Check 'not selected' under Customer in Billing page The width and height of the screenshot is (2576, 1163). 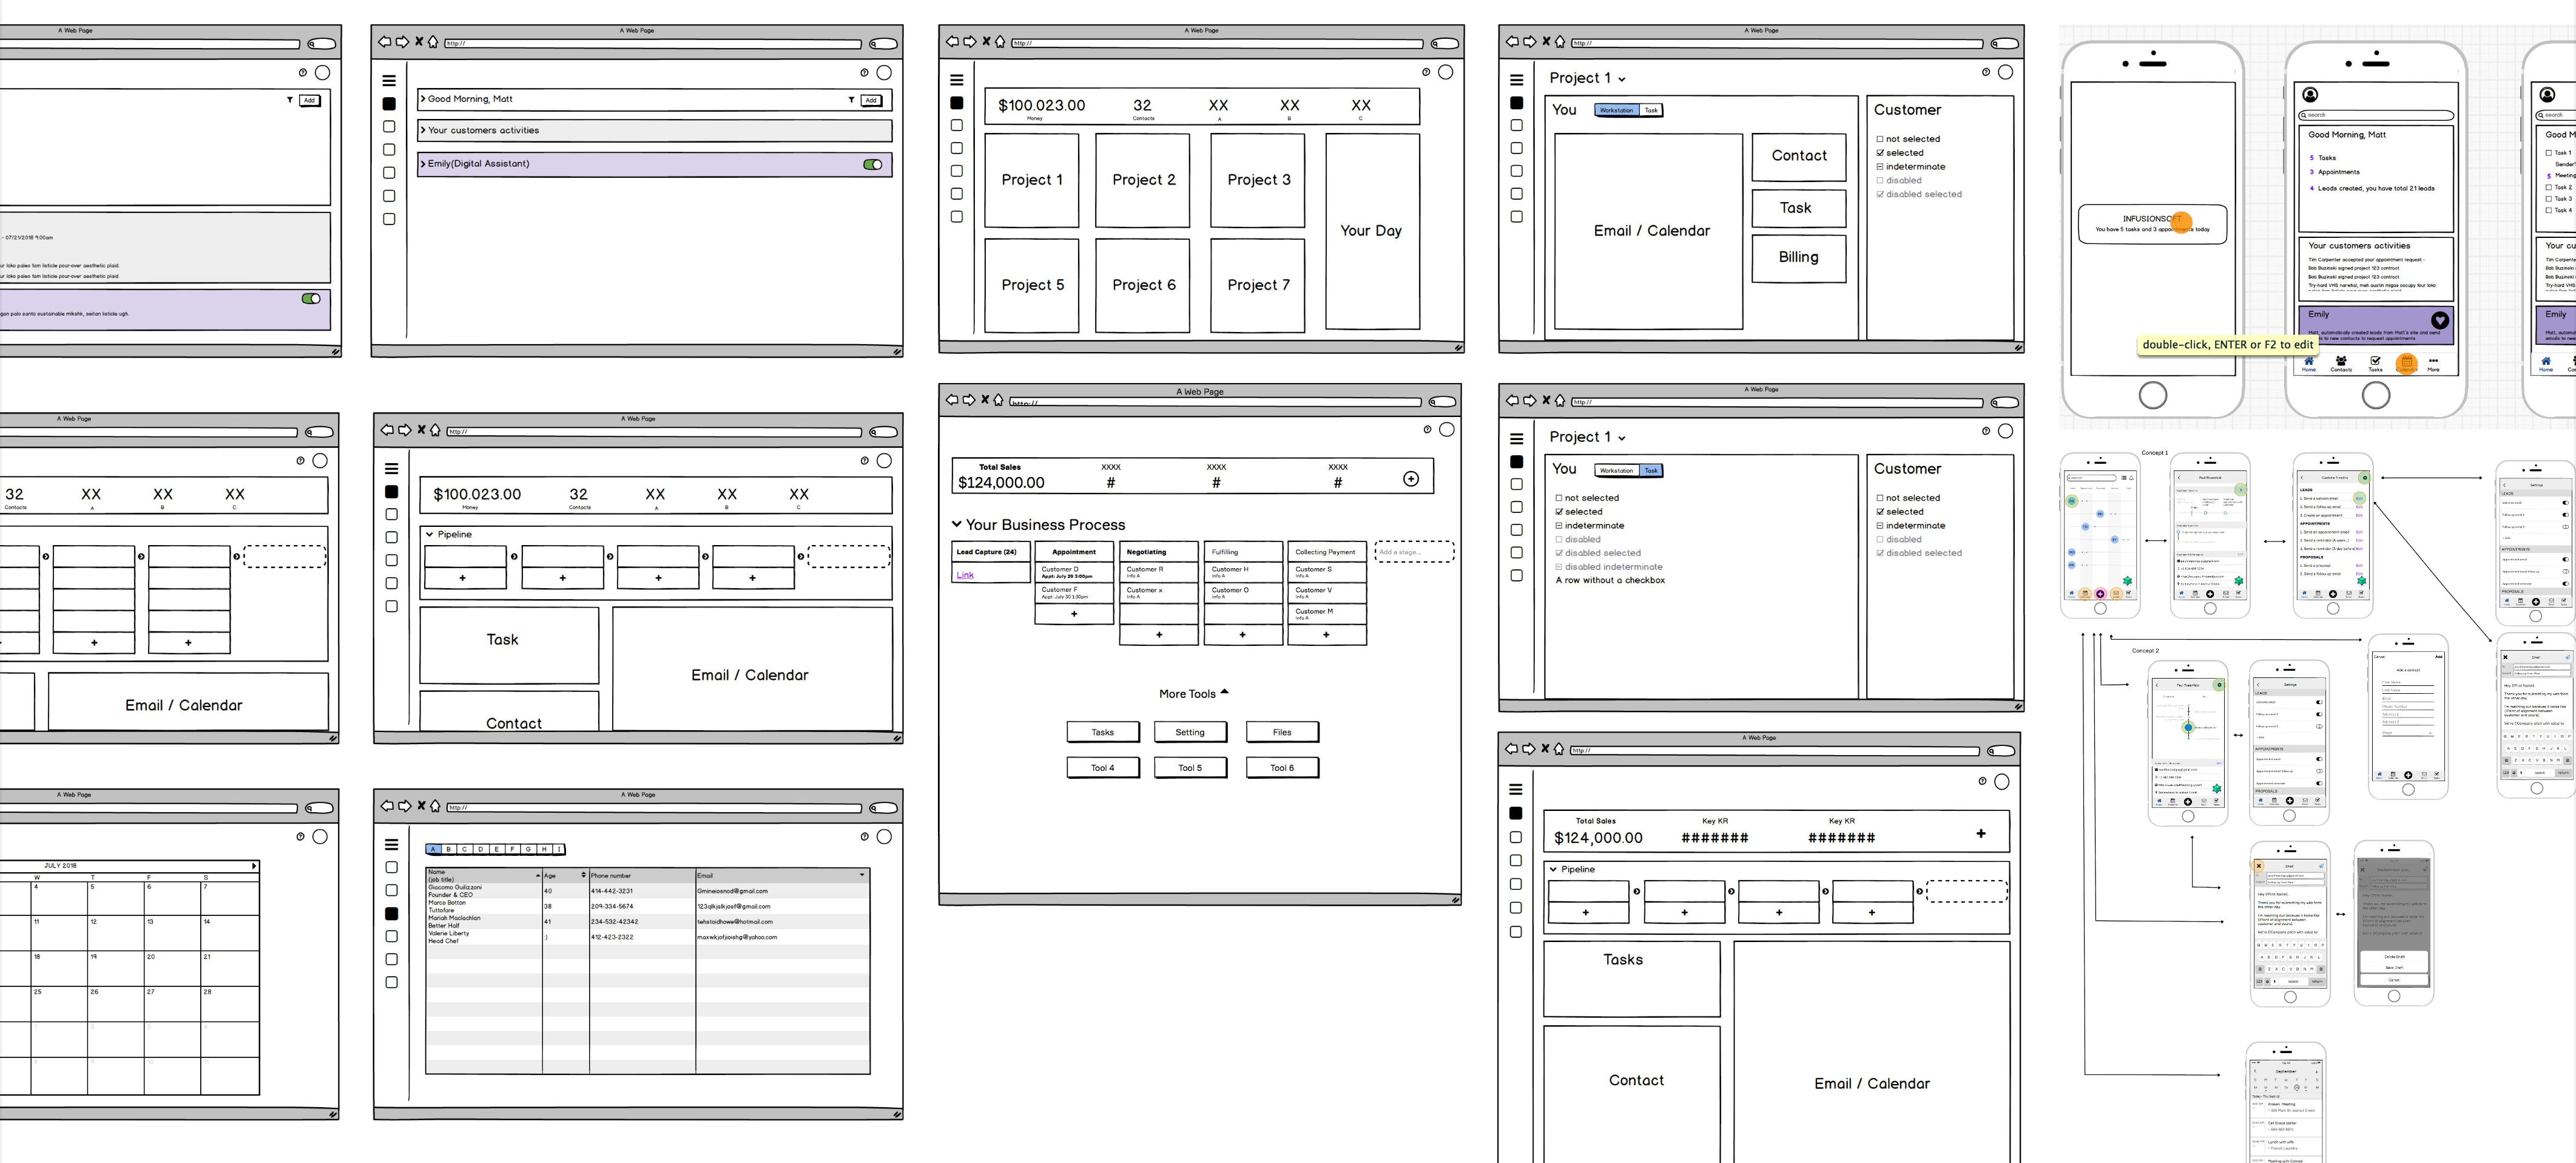coord(1880,139)
